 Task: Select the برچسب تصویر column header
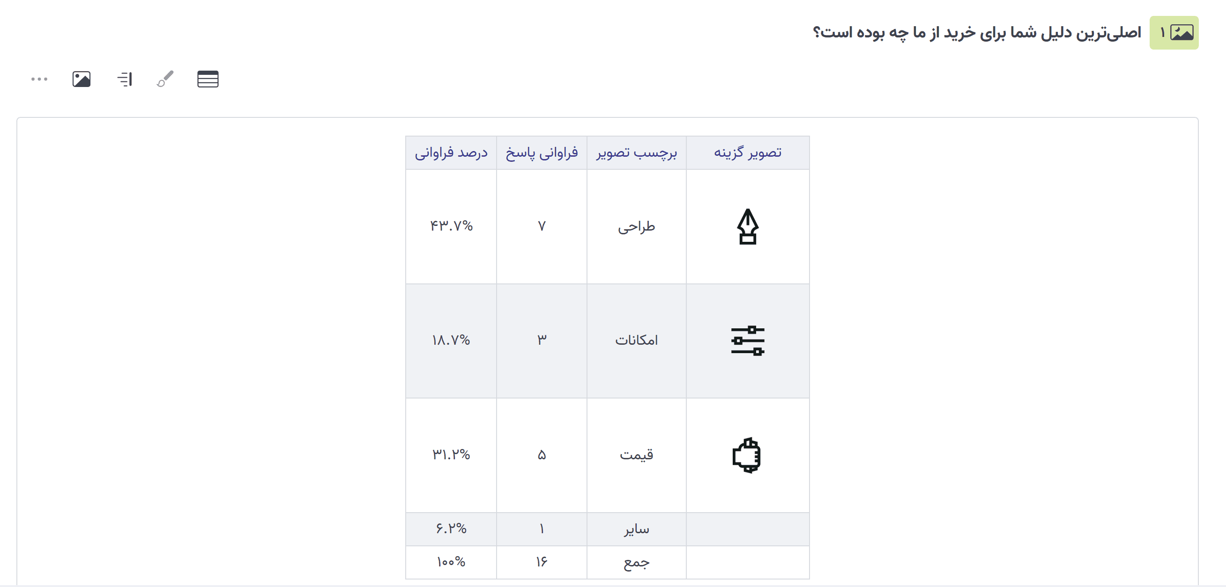636,152
